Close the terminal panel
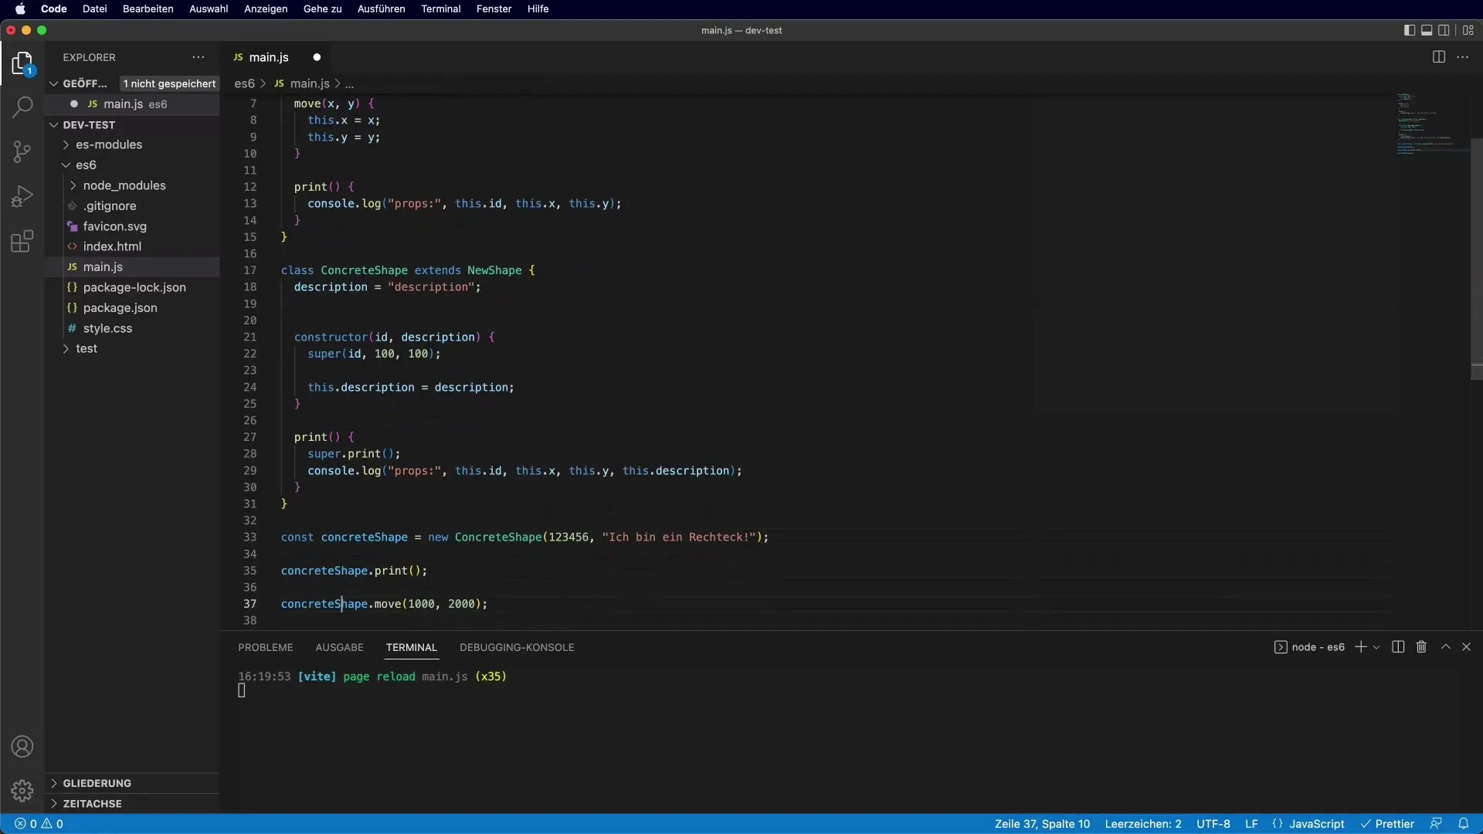Viewport: 1483px width, 834px height. [1466, 647]
